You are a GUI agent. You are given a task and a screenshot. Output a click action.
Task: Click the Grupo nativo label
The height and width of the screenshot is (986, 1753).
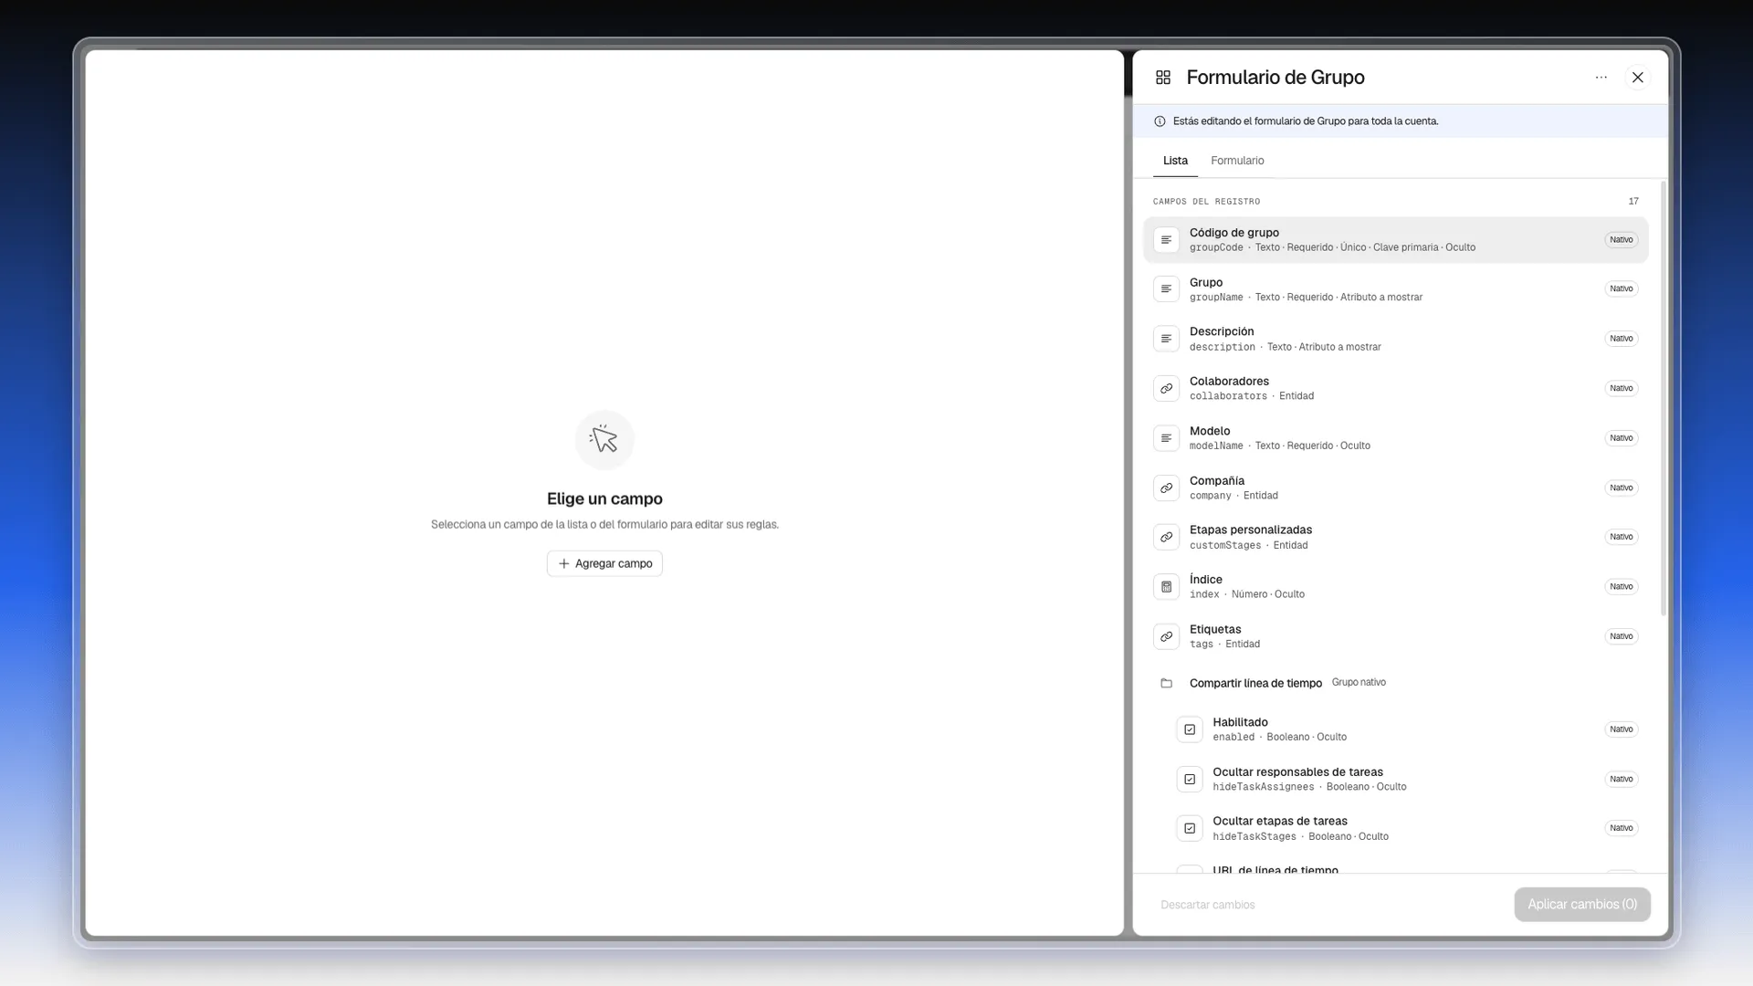point(1359,683)
